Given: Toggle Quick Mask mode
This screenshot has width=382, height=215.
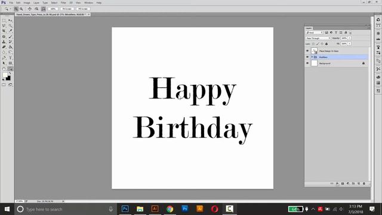Looking at the screenshot, I should coord(4,85).
